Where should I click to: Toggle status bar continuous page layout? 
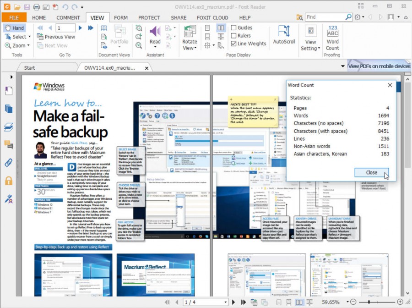pos(289,302)
